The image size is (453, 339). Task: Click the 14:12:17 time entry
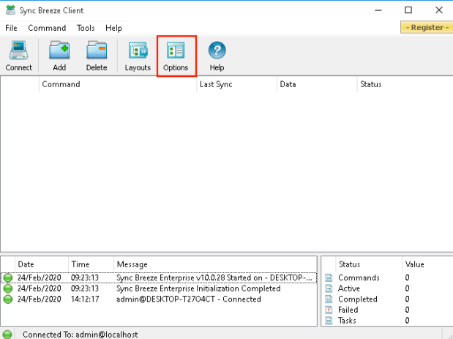pos(85,299)
